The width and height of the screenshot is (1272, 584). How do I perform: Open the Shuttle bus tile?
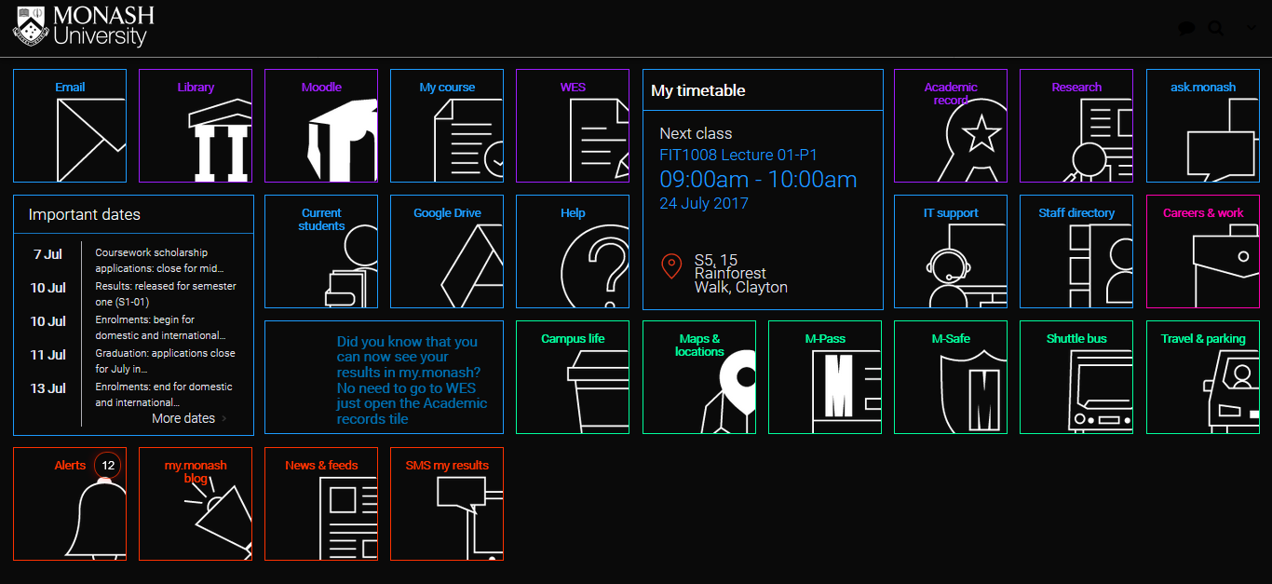tap(1076, 376)
